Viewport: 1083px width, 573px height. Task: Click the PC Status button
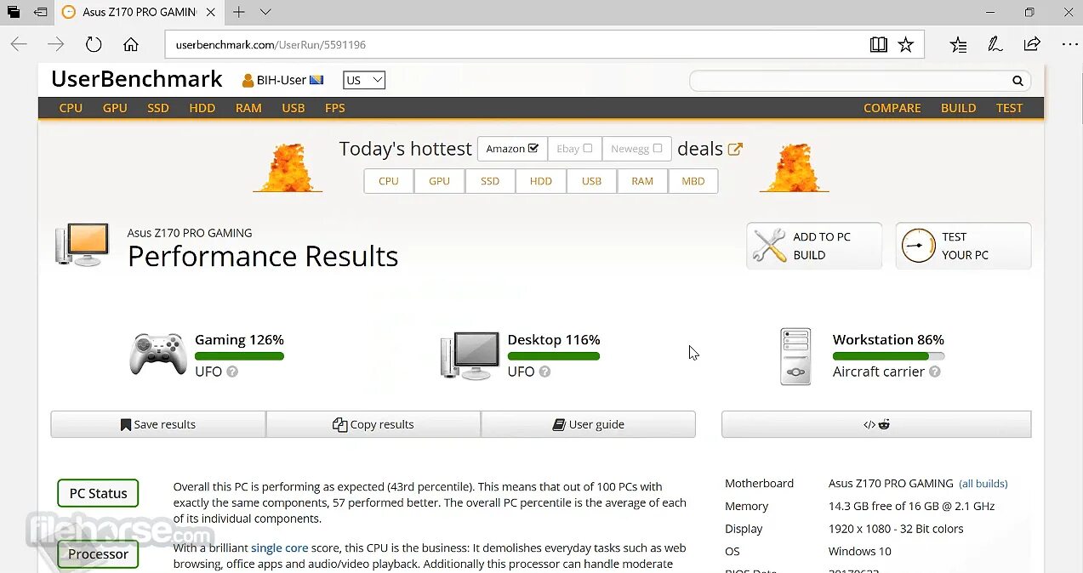point(98,493)
